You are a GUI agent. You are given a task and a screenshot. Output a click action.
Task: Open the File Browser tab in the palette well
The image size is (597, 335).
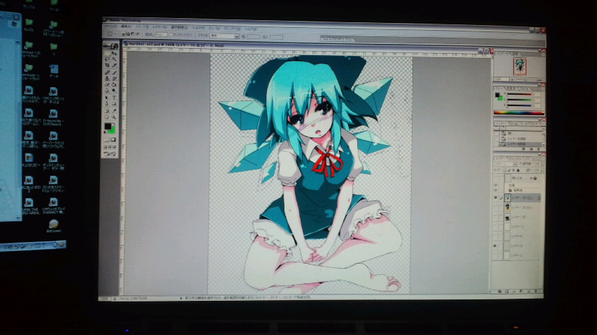[x=337, y=39]
